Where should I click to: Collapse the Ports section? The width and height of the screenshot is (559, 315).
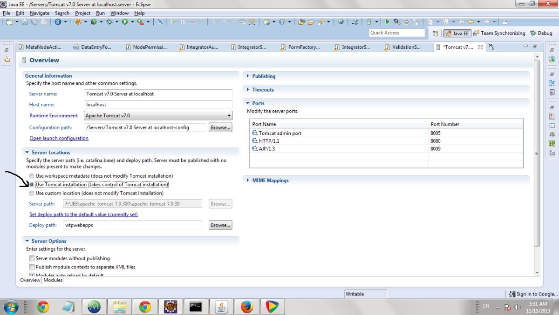(x=248, y=103)
